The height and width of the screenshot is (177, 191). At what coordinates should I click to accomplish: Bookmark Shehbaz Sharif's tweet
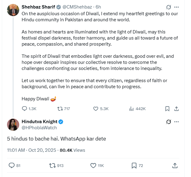click(x=167, y=109)
